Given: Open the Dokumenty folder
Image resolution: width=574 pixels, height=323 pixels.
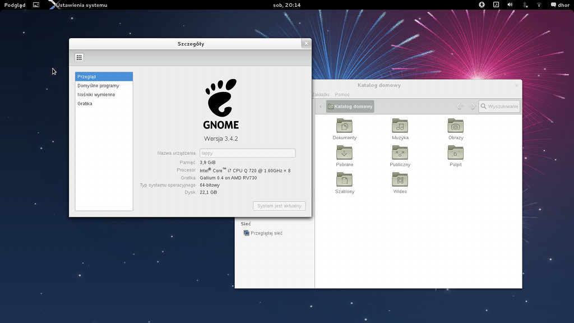Looking at the screenshot, I should click(x=345, y=130).
